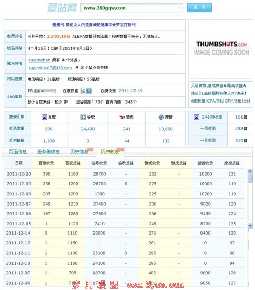Open Google indexed count 24,400
This screenshot has height=290, width=255.
pos(88,129)
